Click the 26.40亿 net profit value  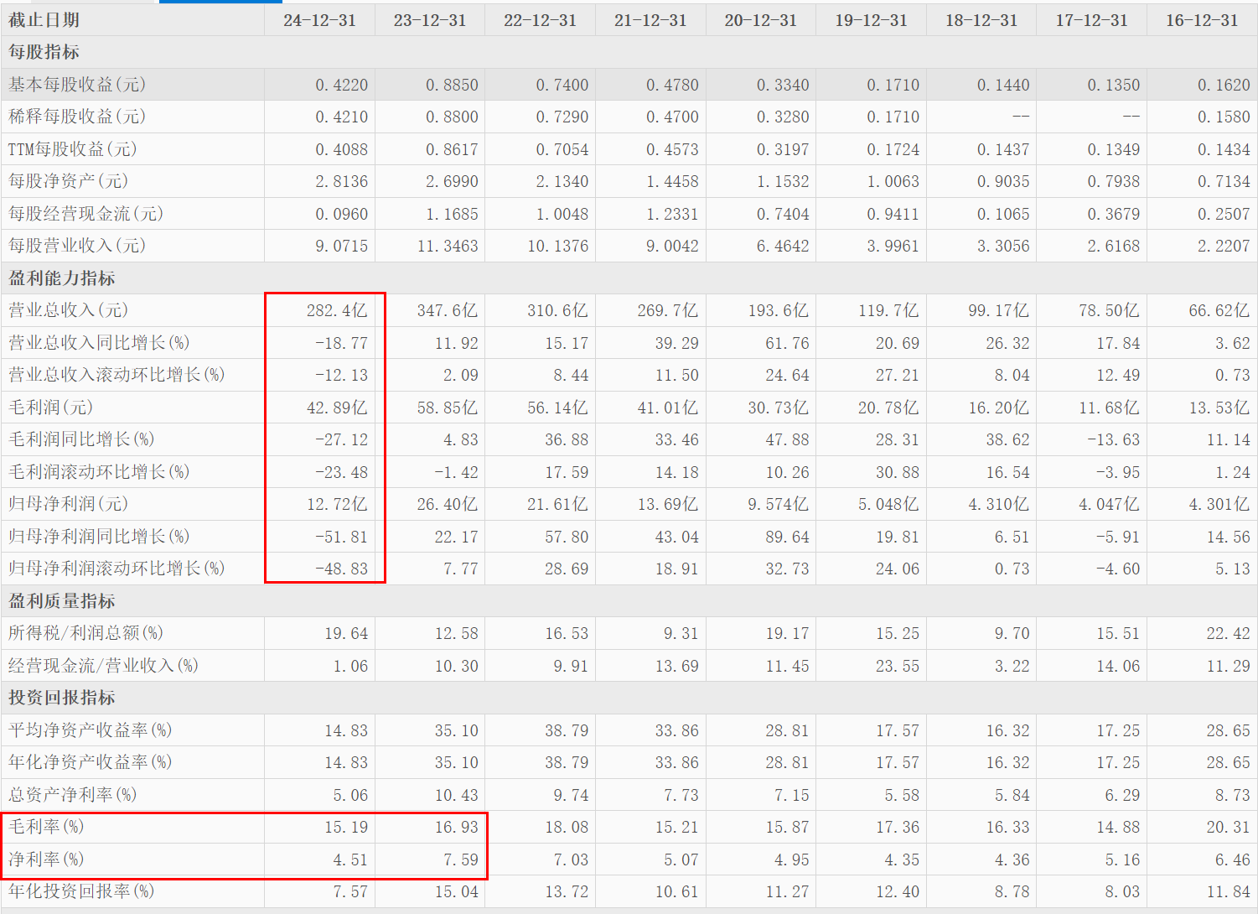pos(448,505)
